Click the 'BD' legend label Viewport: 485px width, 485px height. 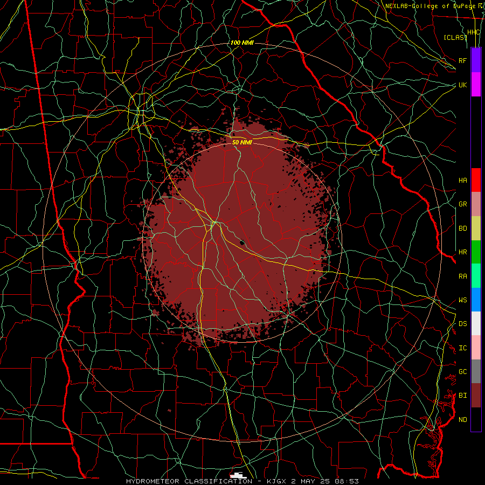(462, 228)
